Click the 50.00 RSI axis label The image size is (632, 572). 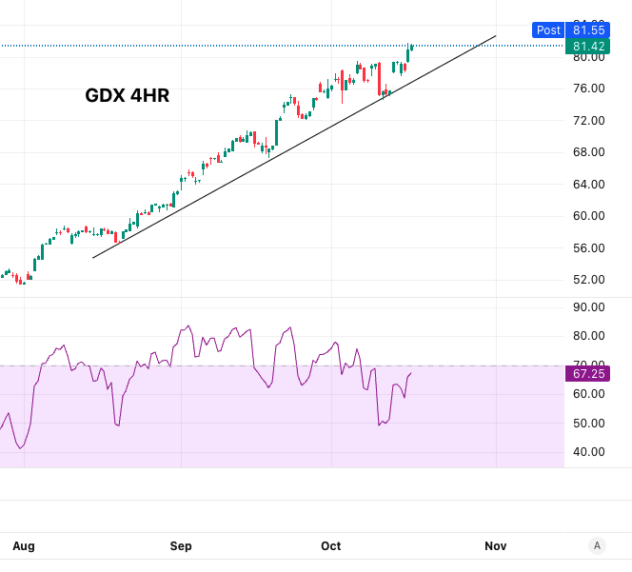click(589, 424)
